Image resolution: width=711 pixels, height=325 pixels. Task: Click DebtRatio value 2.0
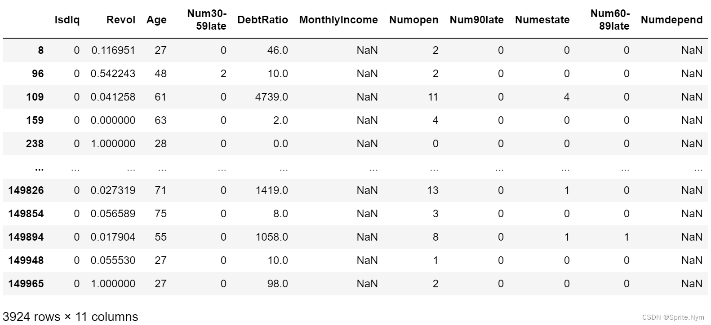tap(280, 120)
